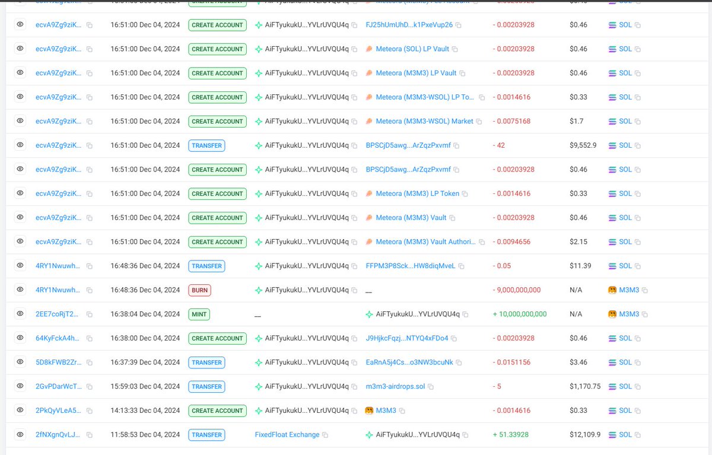Copy the FixedFloat Exchange address

(326, 435)
